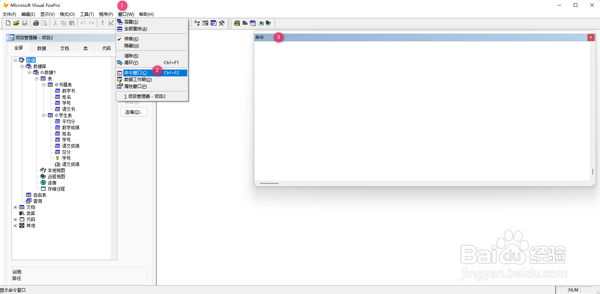Open the 文件(F) menu
This screenshot has width=600, height=294.
9,14
